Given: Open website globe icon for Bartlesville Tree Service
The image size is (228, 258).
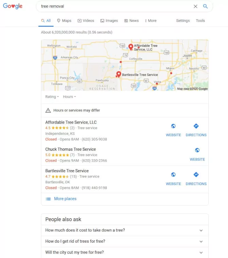Looking at the screenshot, I should pos(173,174).
